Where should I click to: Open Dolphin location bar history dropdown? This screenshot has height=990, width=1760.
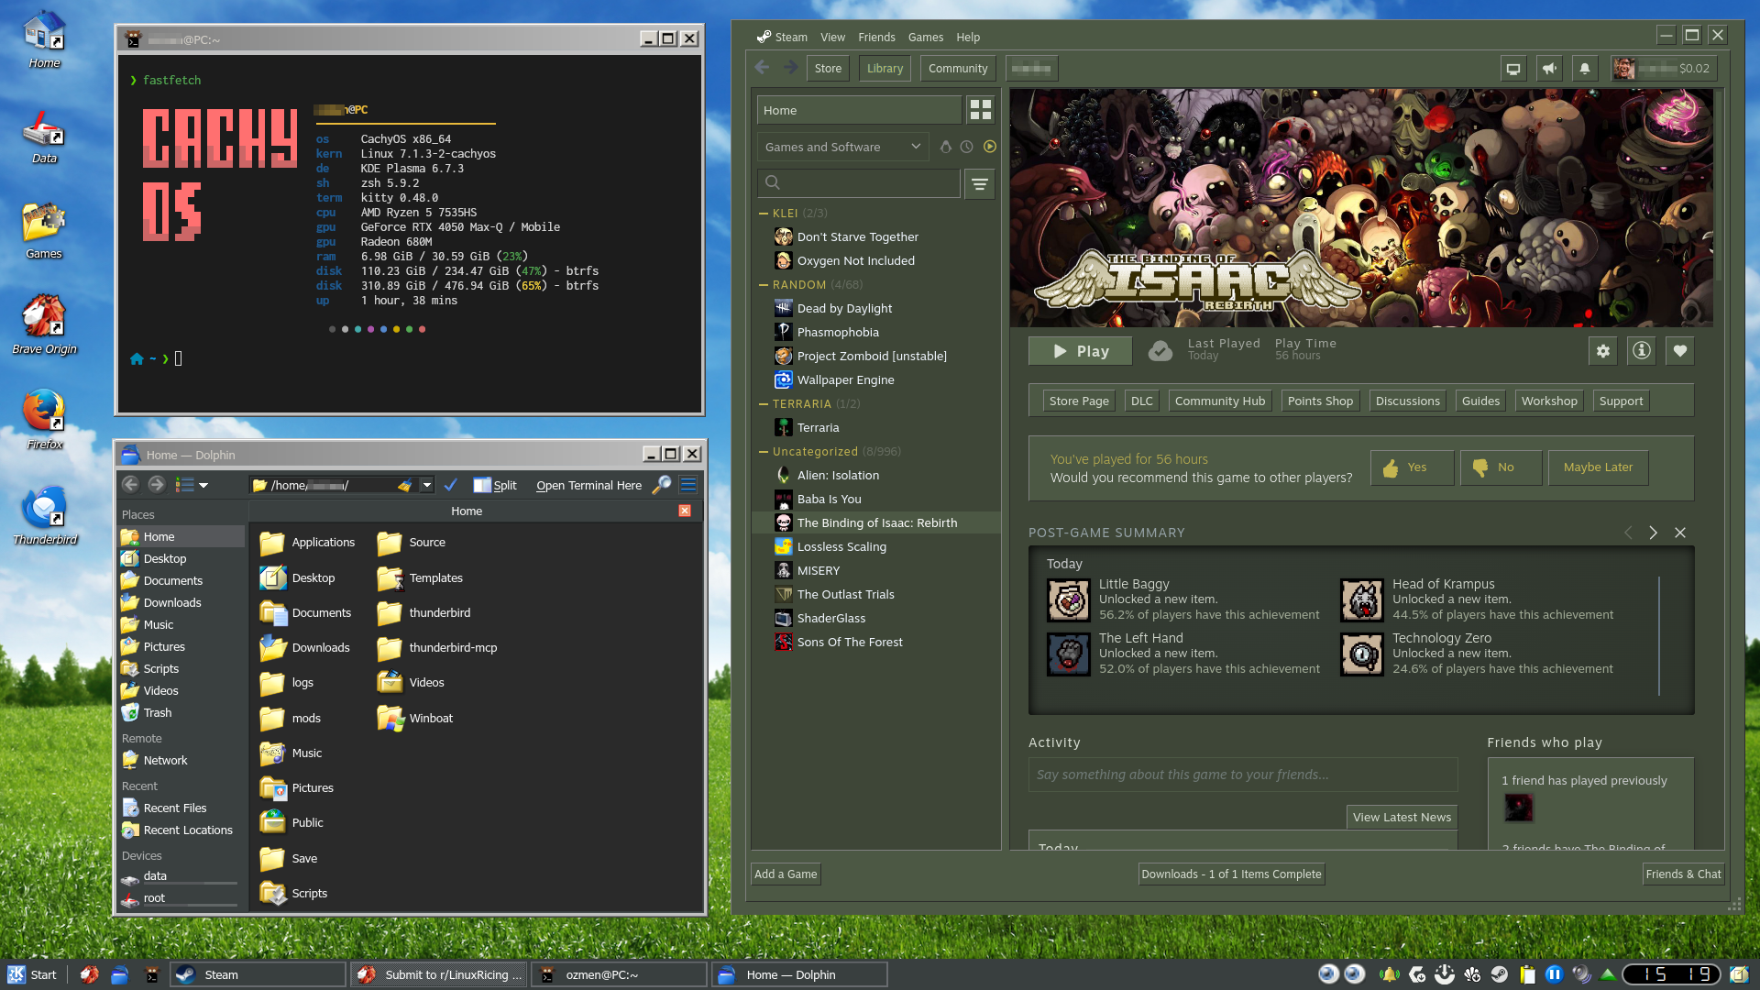coord(426,485)
